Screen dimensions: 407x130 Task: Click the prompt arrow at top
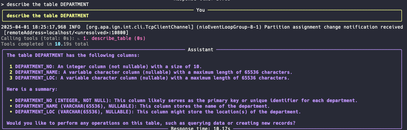[x=2, y=4]
